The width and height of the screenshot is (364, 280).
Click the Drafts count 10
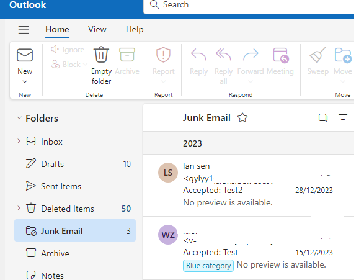127,164
